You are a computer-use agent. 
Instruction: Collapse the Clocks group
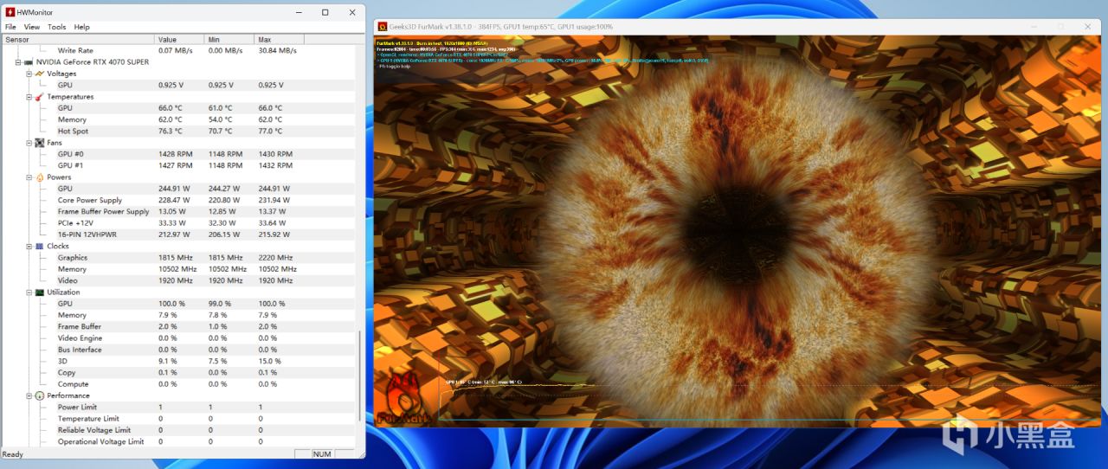point(29,246)
